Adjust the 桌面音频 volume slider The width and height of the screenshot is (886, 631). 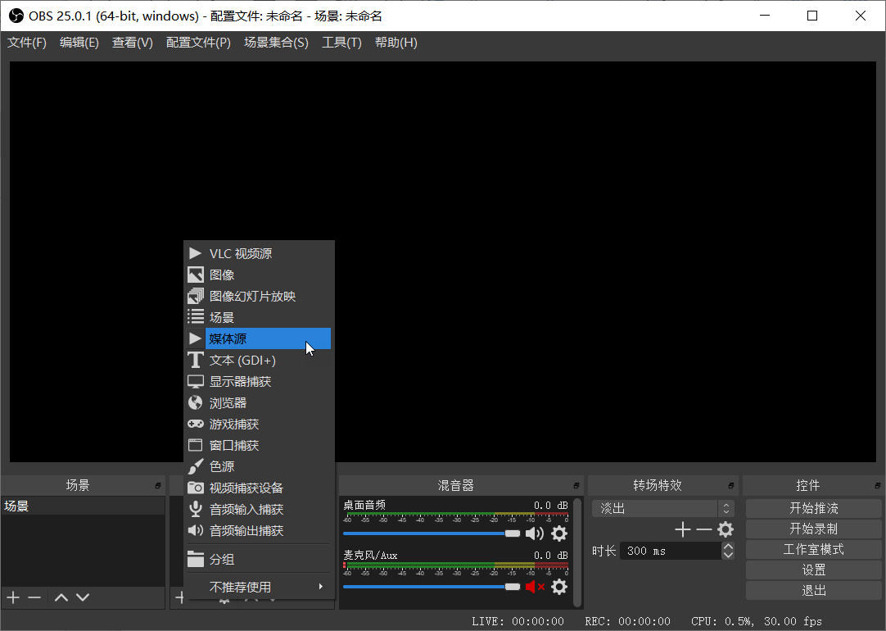[432, 533]
